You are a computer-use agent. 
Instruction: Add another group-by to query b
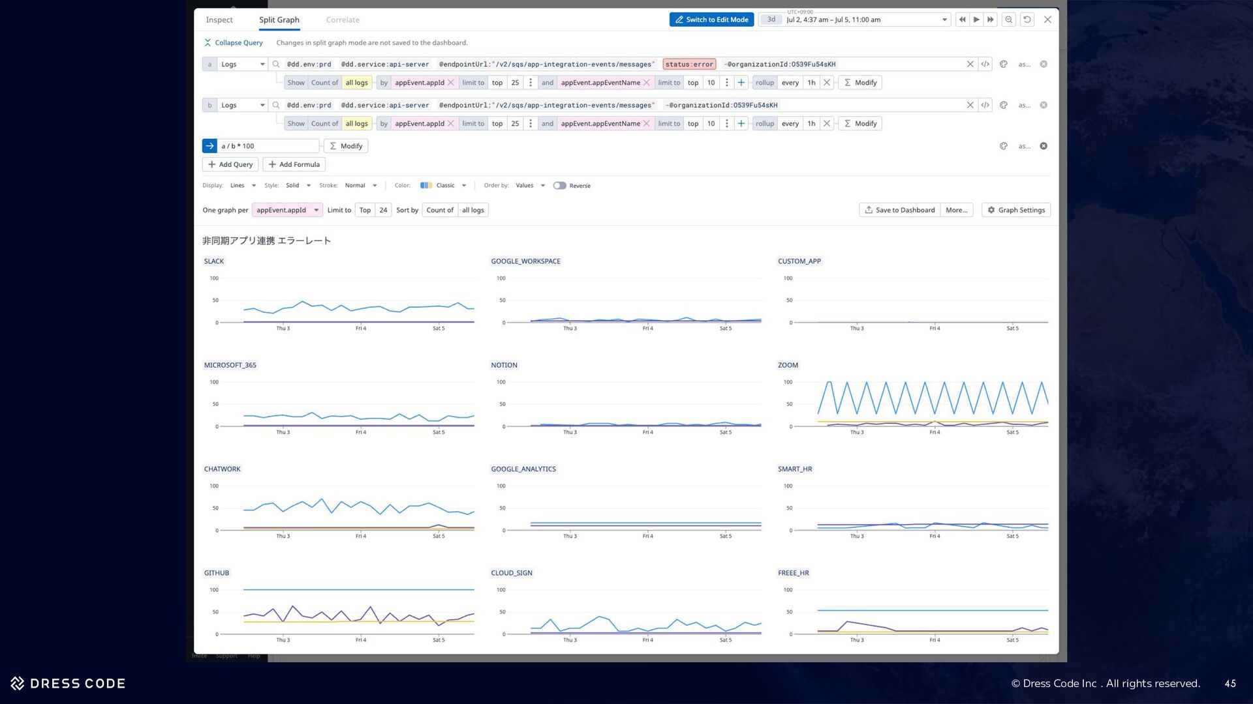[741, 124]
